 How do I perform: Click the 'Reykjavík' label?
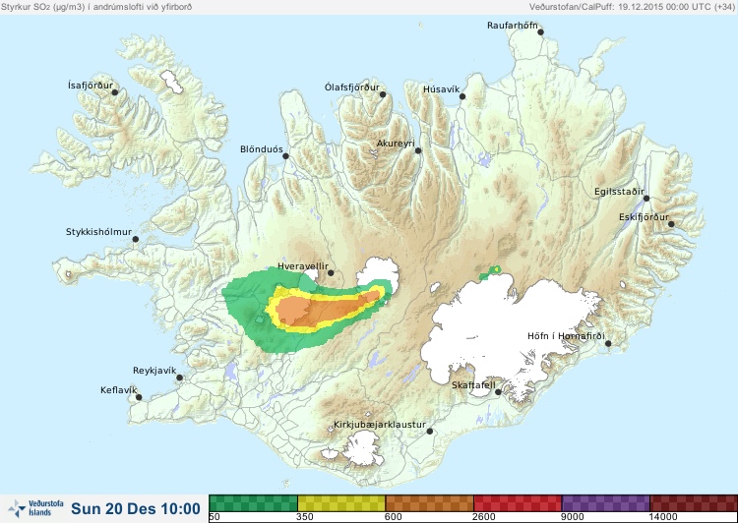(154, 371)
